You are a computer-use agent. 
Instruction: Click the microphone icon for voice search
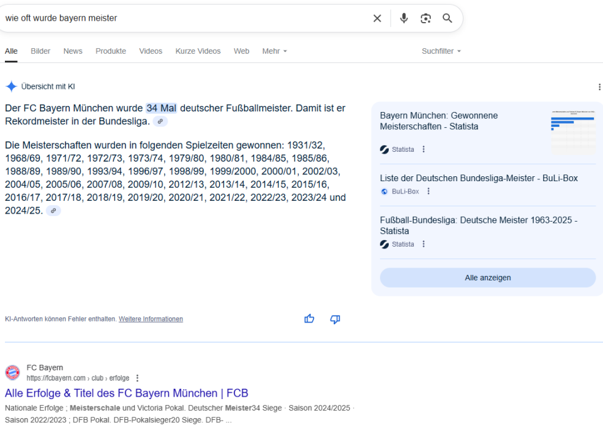coord(403,18)
